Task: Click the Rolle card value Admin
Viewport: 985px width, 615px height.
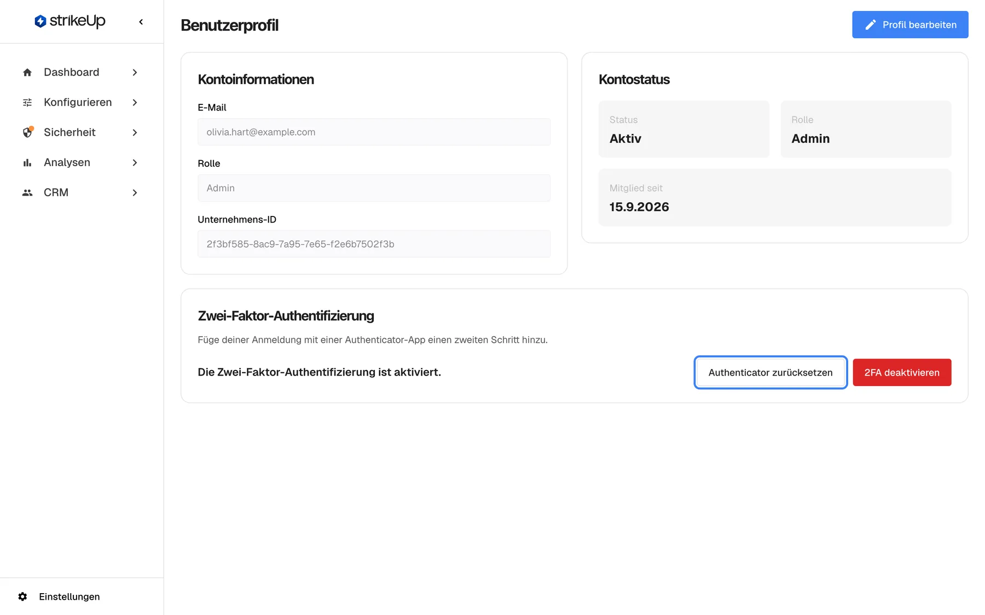Action: [x=810, y=138]
